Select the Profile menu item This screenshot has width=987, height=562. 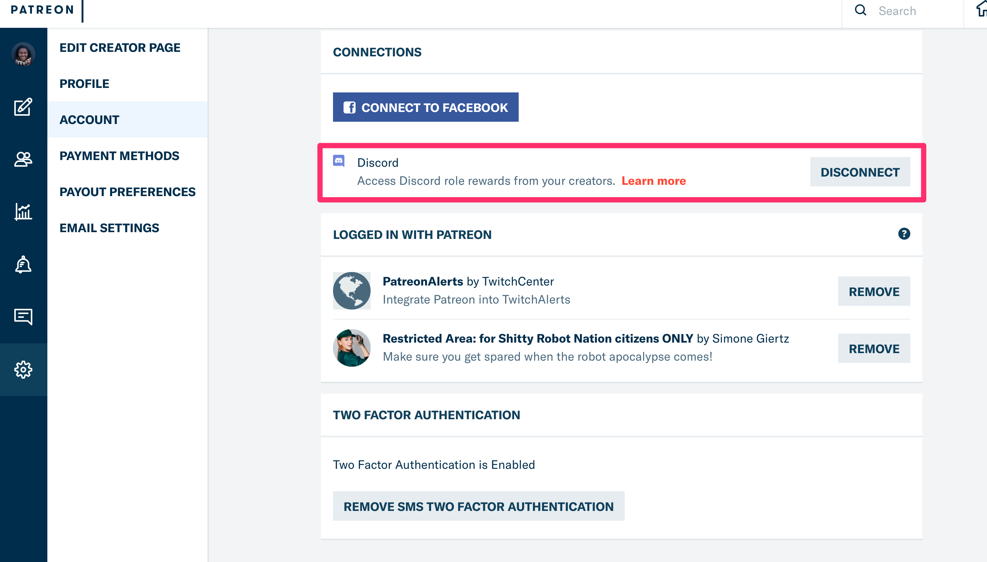84,84
